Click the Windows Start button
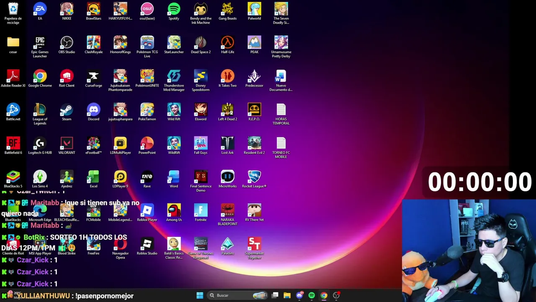This screenshot has height=302, width=536. (x=200, y=295)
